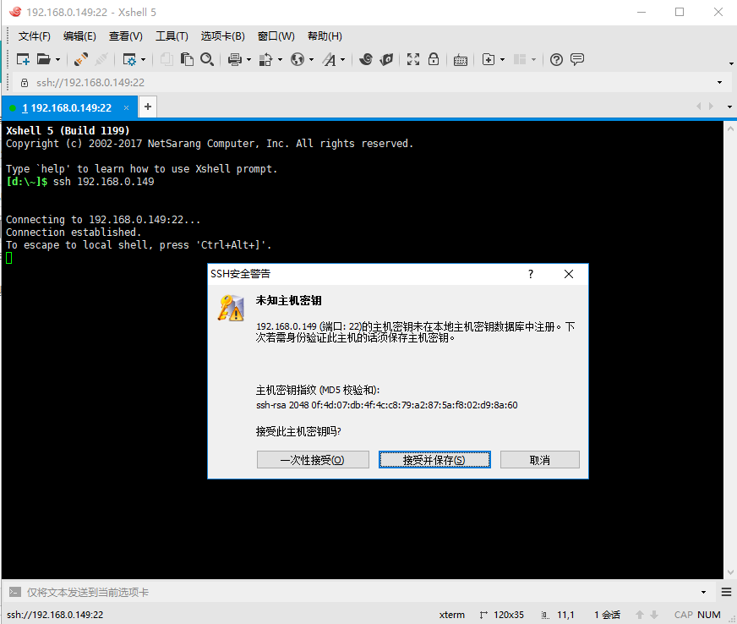Click the 接受并保存 button
This screenshot has width=737, height=624.
pyautogui.click(x=434, y=459)
